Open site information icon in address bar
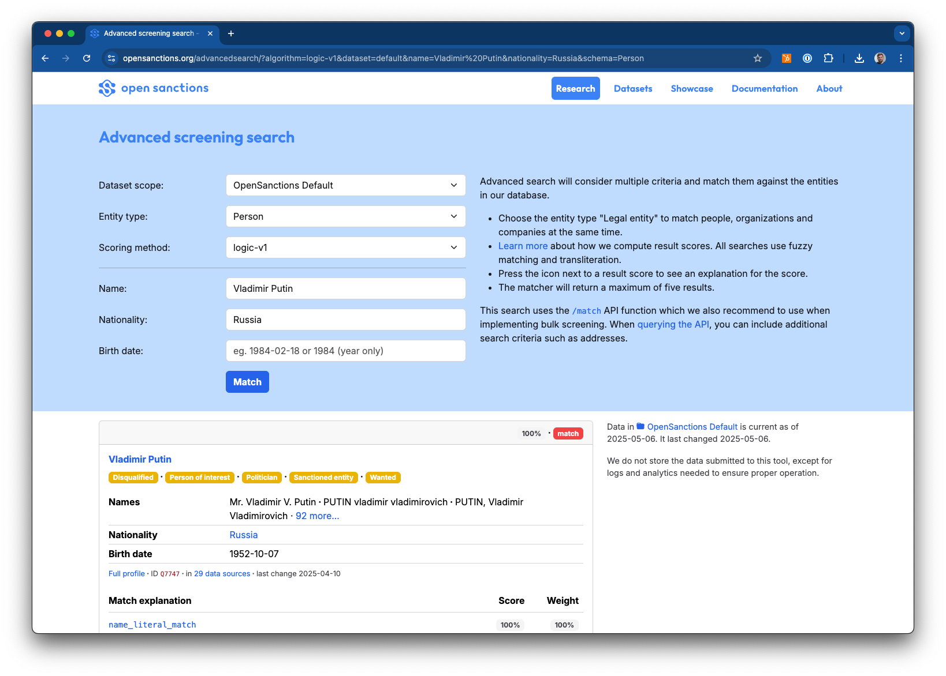 pyautogui.click(x=112, y=58)
